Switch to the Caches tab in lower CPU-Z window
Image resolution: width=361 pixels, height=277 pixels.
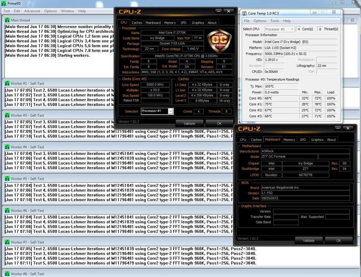(x=256, y=140)
